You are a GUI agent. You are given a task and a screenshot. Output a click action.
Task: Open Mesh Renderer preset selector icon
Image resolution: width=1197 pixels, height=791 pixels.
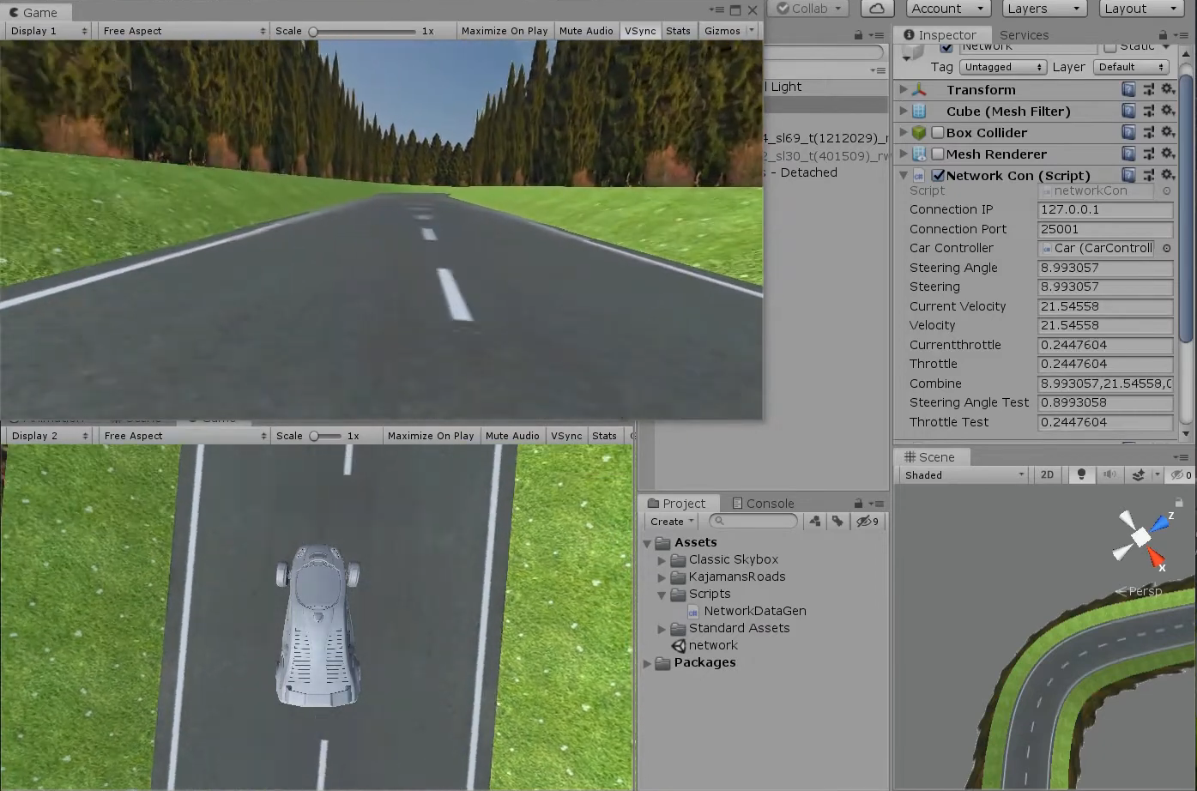pos(1148,154)
